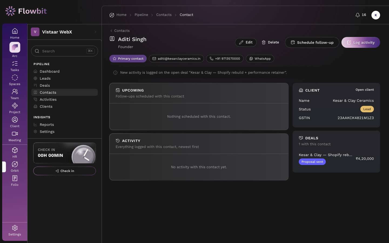Open Tasks in the purple sidebar
Screen dimensions: 389x243
click(15, 66)
